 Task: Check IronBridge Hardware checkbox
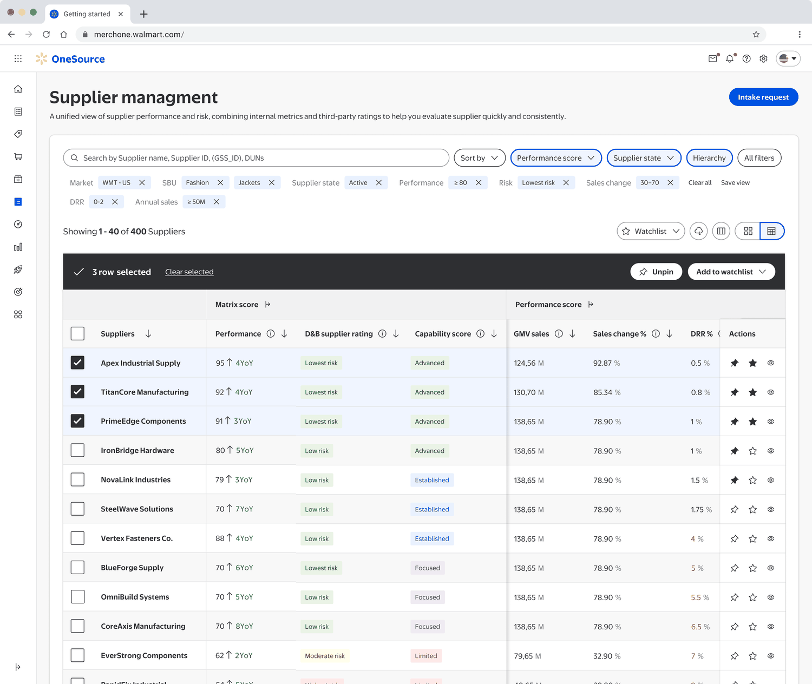[77, 450]
